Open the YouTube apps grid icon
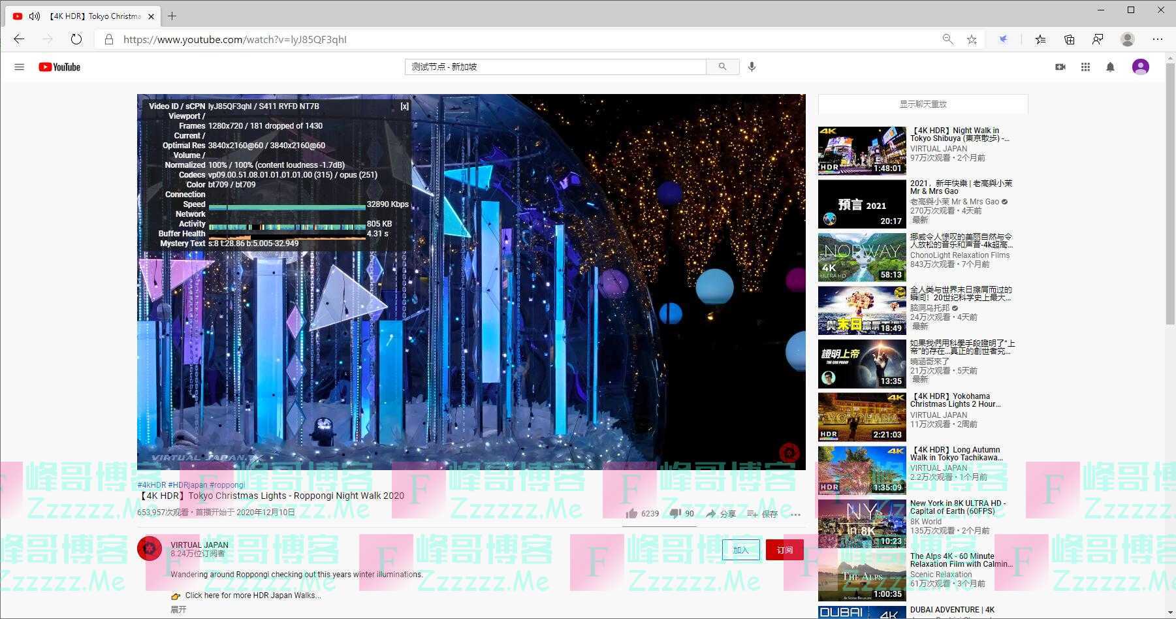 pos(1085,67)
